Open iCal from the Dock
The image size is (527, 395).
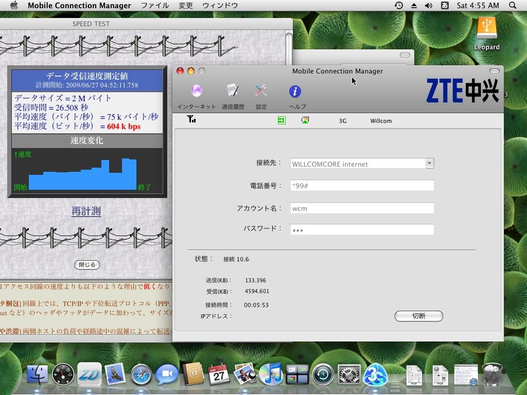coord(219,374)
